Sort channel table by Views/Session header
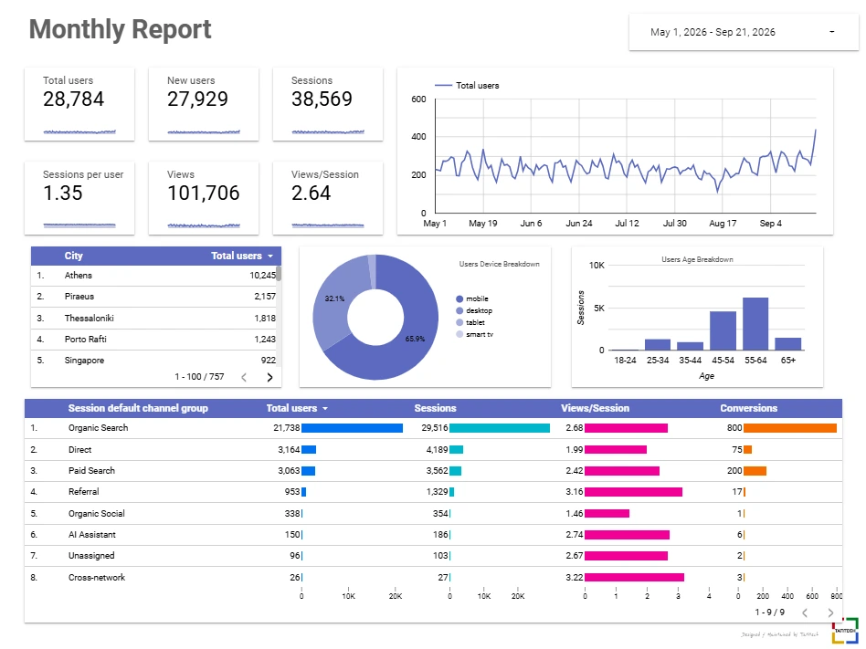Viewport: 866px width, 649px height. [x=596, y=408]
